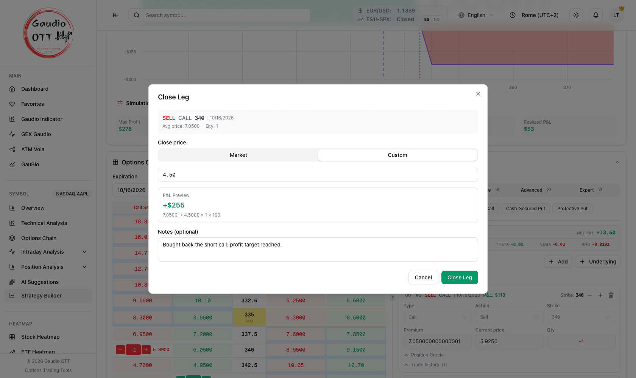Open GauBio page
The width and height of the screenshot is (636, 378).
point(48,164)
